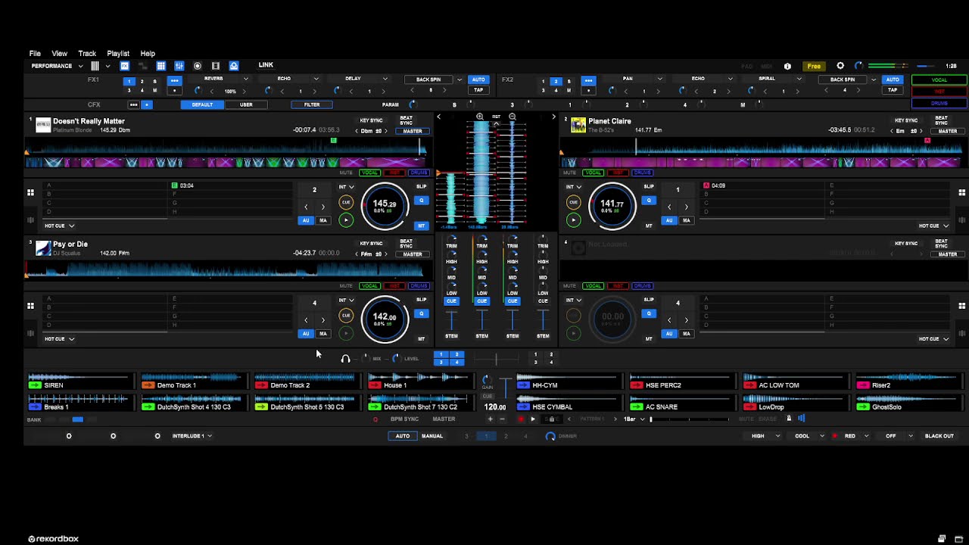Image resolution: width=969 pixels, height=545 pixels.
Task: Click the BLACK OUT lighting button
Action: [x=939, y=436]
